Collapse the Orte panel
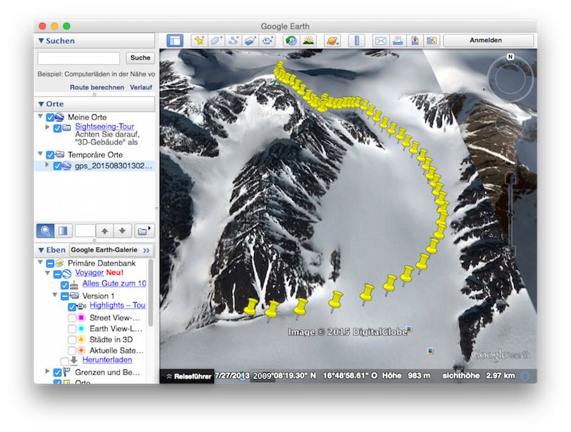The height and width of the screenshot is (432, 571). pyautogui.click(x=41, y=104)
